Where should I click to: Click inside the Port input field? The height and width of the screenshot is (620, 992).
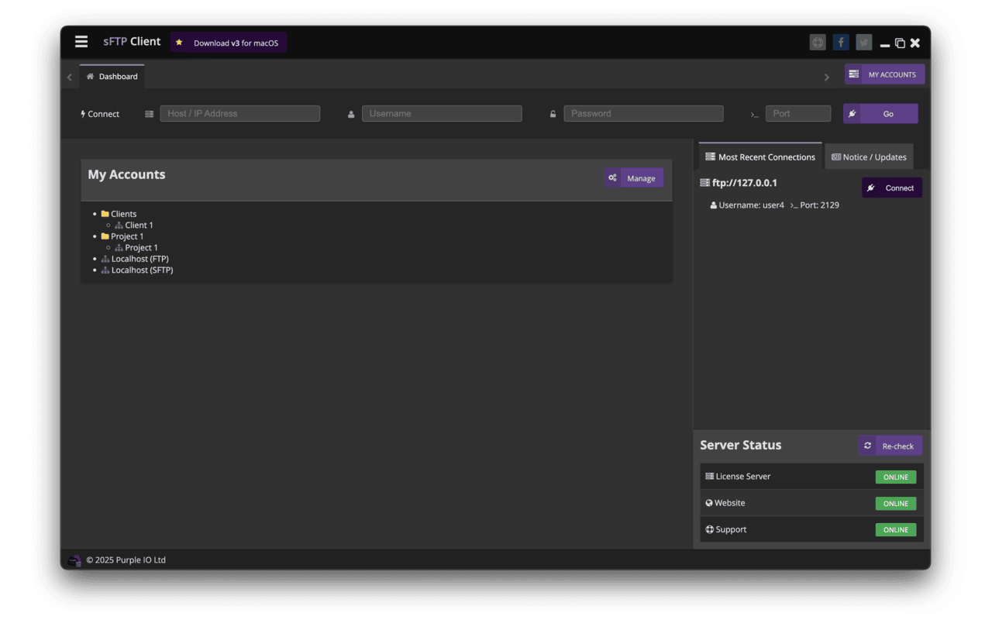[x=798, y=113]
